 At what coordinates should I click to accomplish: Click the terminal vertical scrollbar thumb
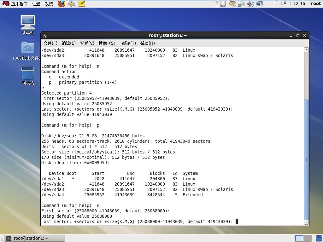pyautogui.click(x=306, y=160)
